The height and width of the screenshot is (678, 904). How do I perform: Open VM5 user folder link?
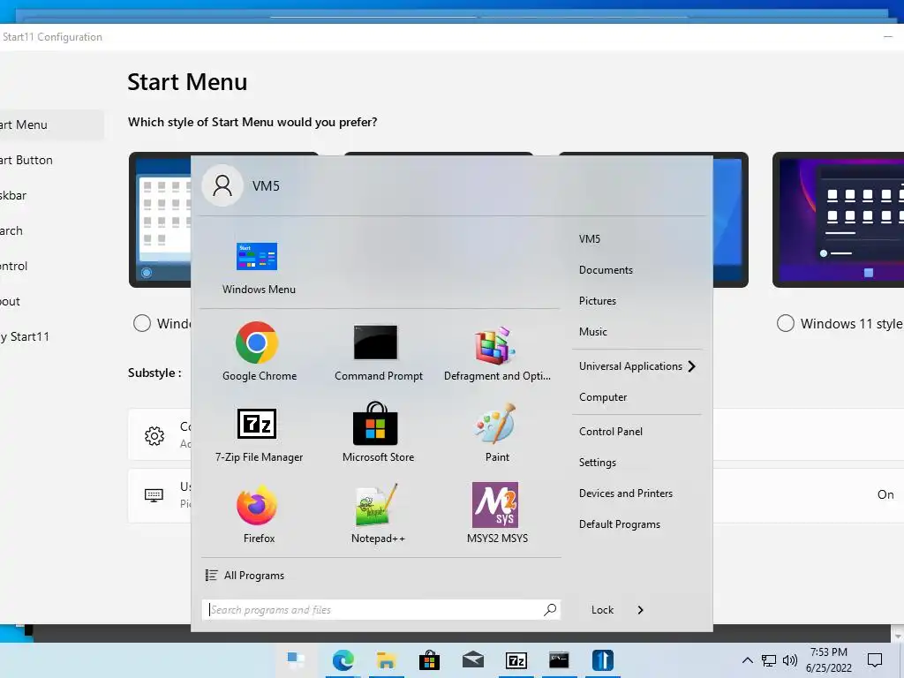(589, 238)
